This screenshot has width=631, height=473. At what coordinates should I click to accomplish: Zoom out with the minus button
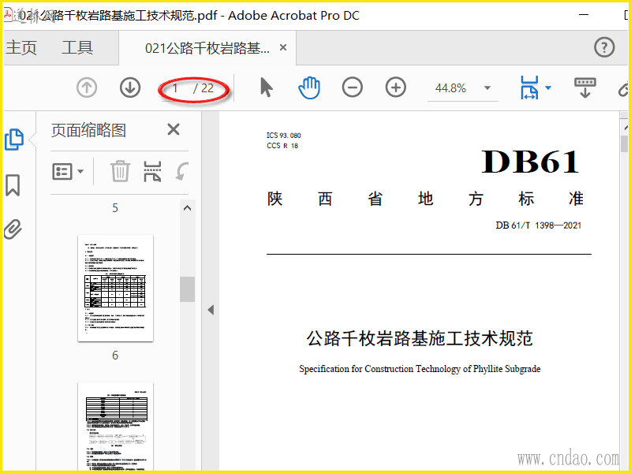coord(352,88)
